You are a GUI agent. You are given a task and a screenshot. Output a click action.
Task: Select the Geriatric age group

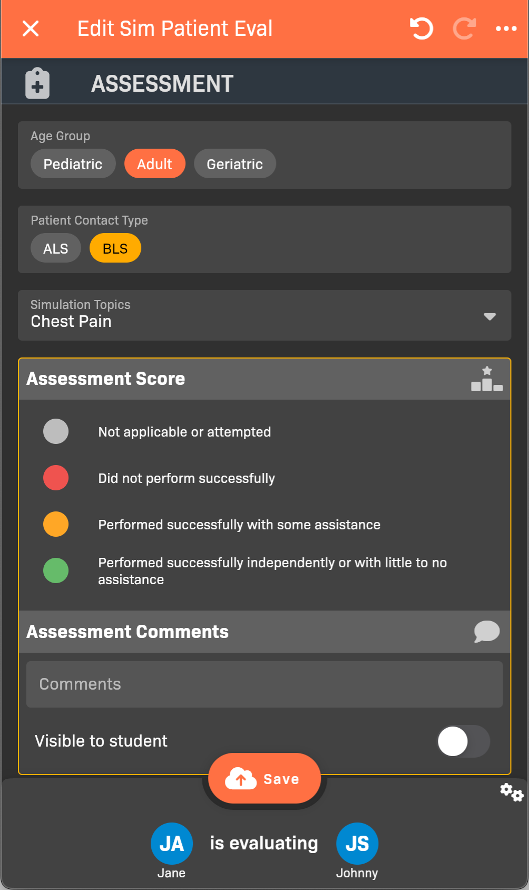[234, 164]
